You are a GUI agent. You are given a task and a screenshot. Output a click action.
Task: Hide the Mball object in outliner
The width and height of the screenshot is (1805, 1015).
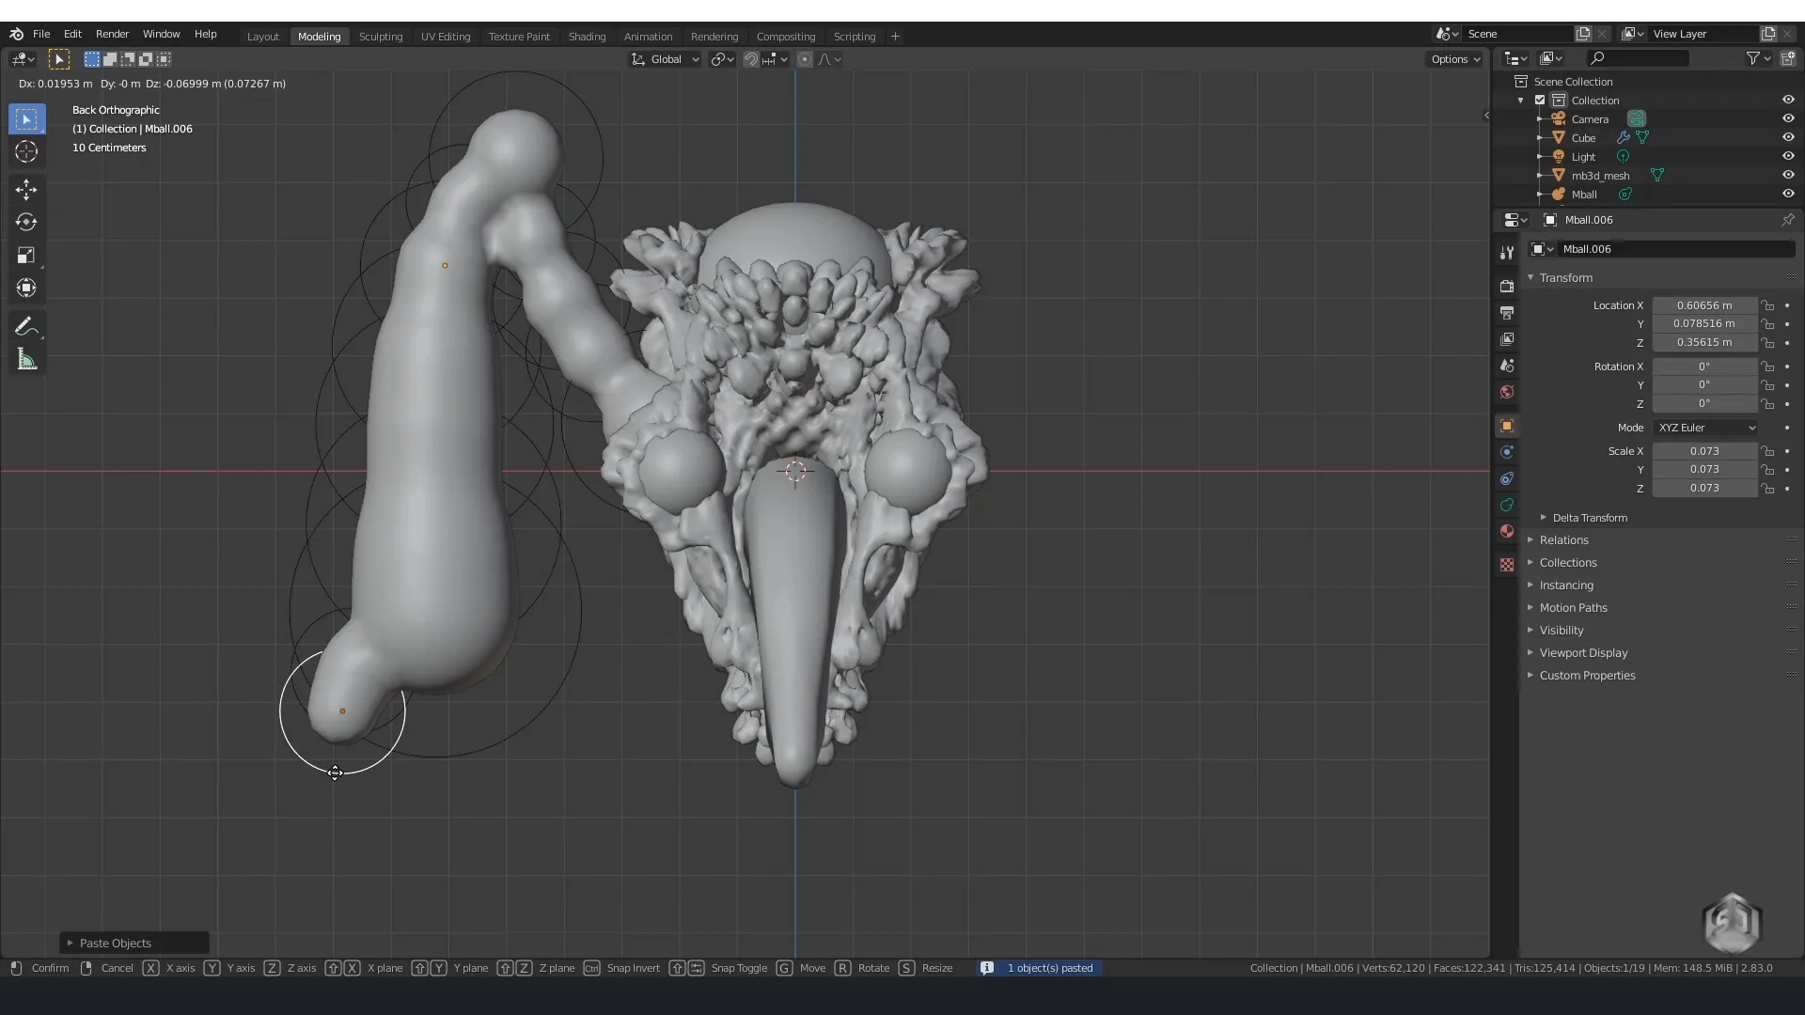1788,194
